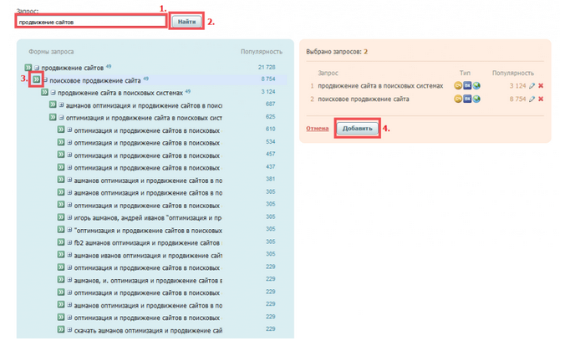The height and width of the screenshot is (351, 570).
Task: Expand the 'скачать ашманов оптимизация' node
Action: tap(69, 330)
